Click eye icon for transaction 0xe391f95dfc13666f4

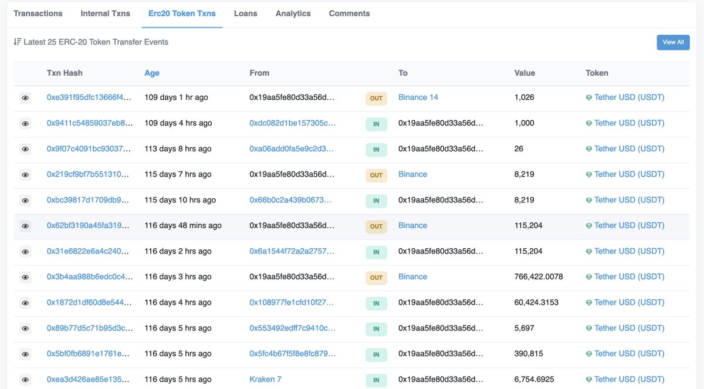(x=25, y=98)
